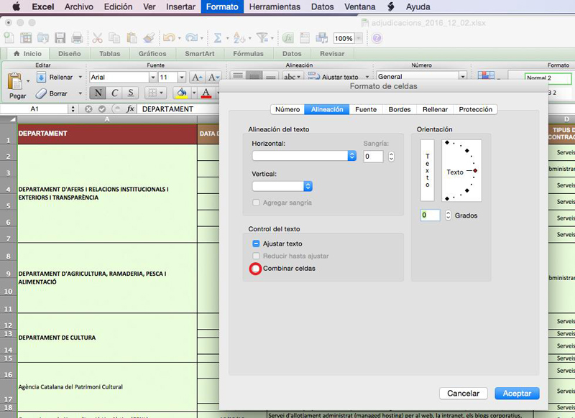This screenshot has width=575, height=418.
Task: Click the filter funnel icon
Action: tap(262, 38)
